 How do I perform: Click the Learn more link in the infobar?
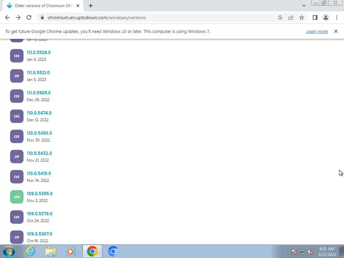pyautogui.click(x=317, y=31)
